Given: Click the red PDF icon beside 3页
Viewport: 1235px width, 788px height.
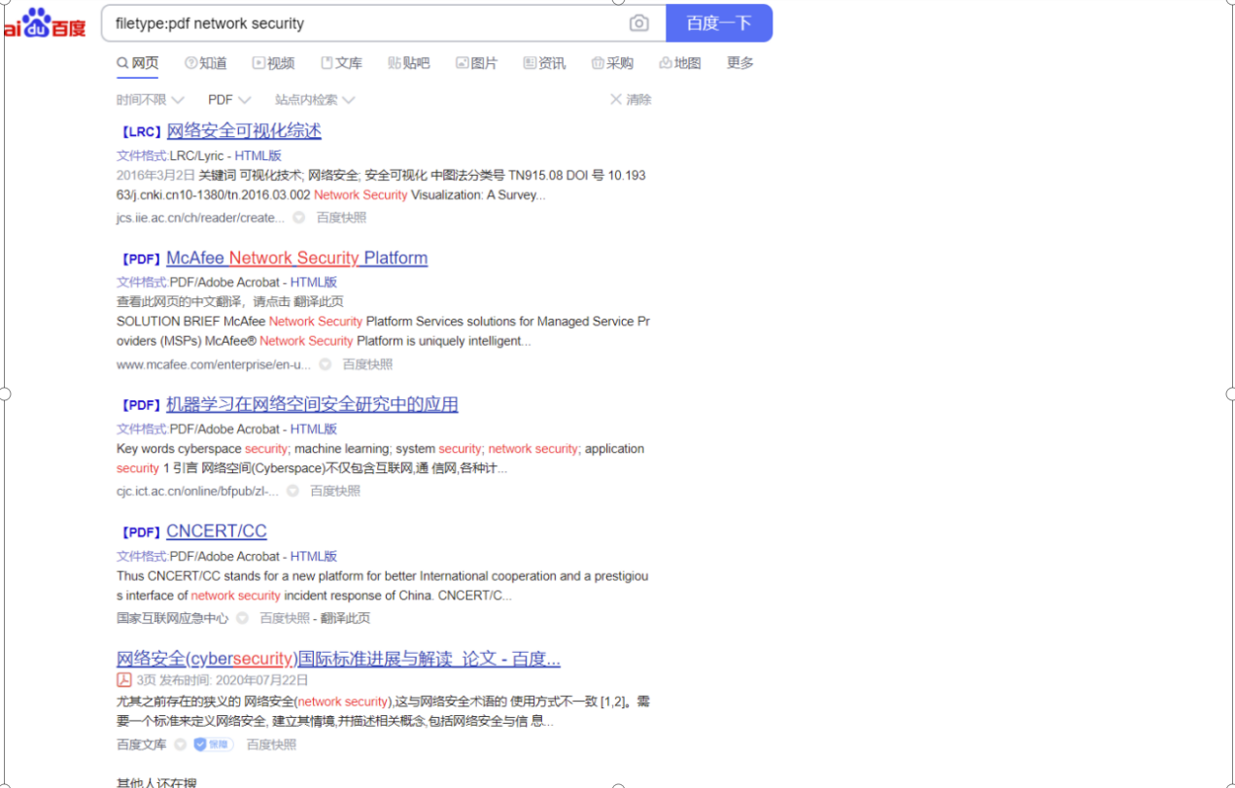Looking at the screenshot, I should 124,680.
